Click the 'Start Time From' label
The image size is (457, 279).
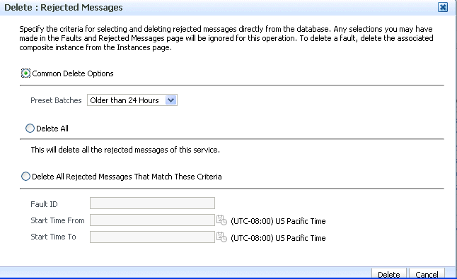tap(57, 220)
